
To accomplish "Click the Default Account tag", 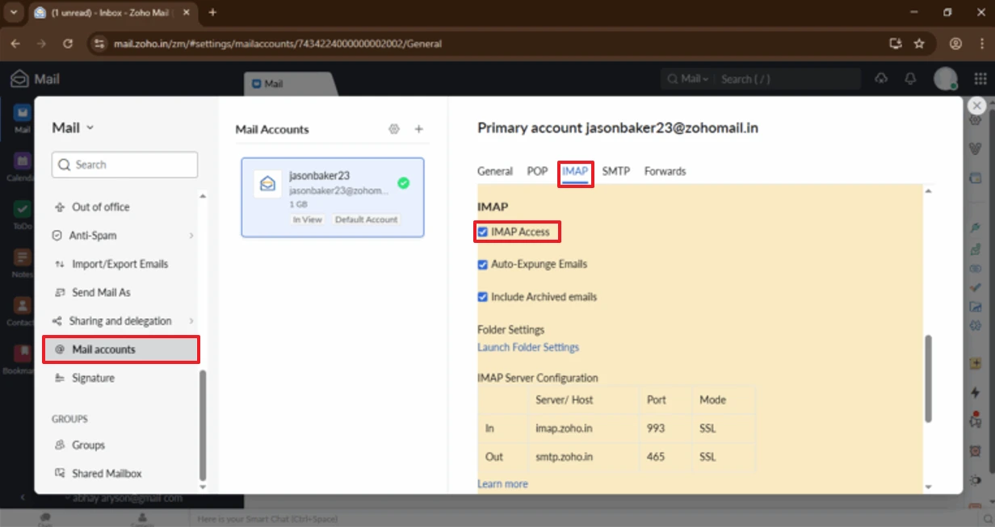I will [x=366, y=220].
